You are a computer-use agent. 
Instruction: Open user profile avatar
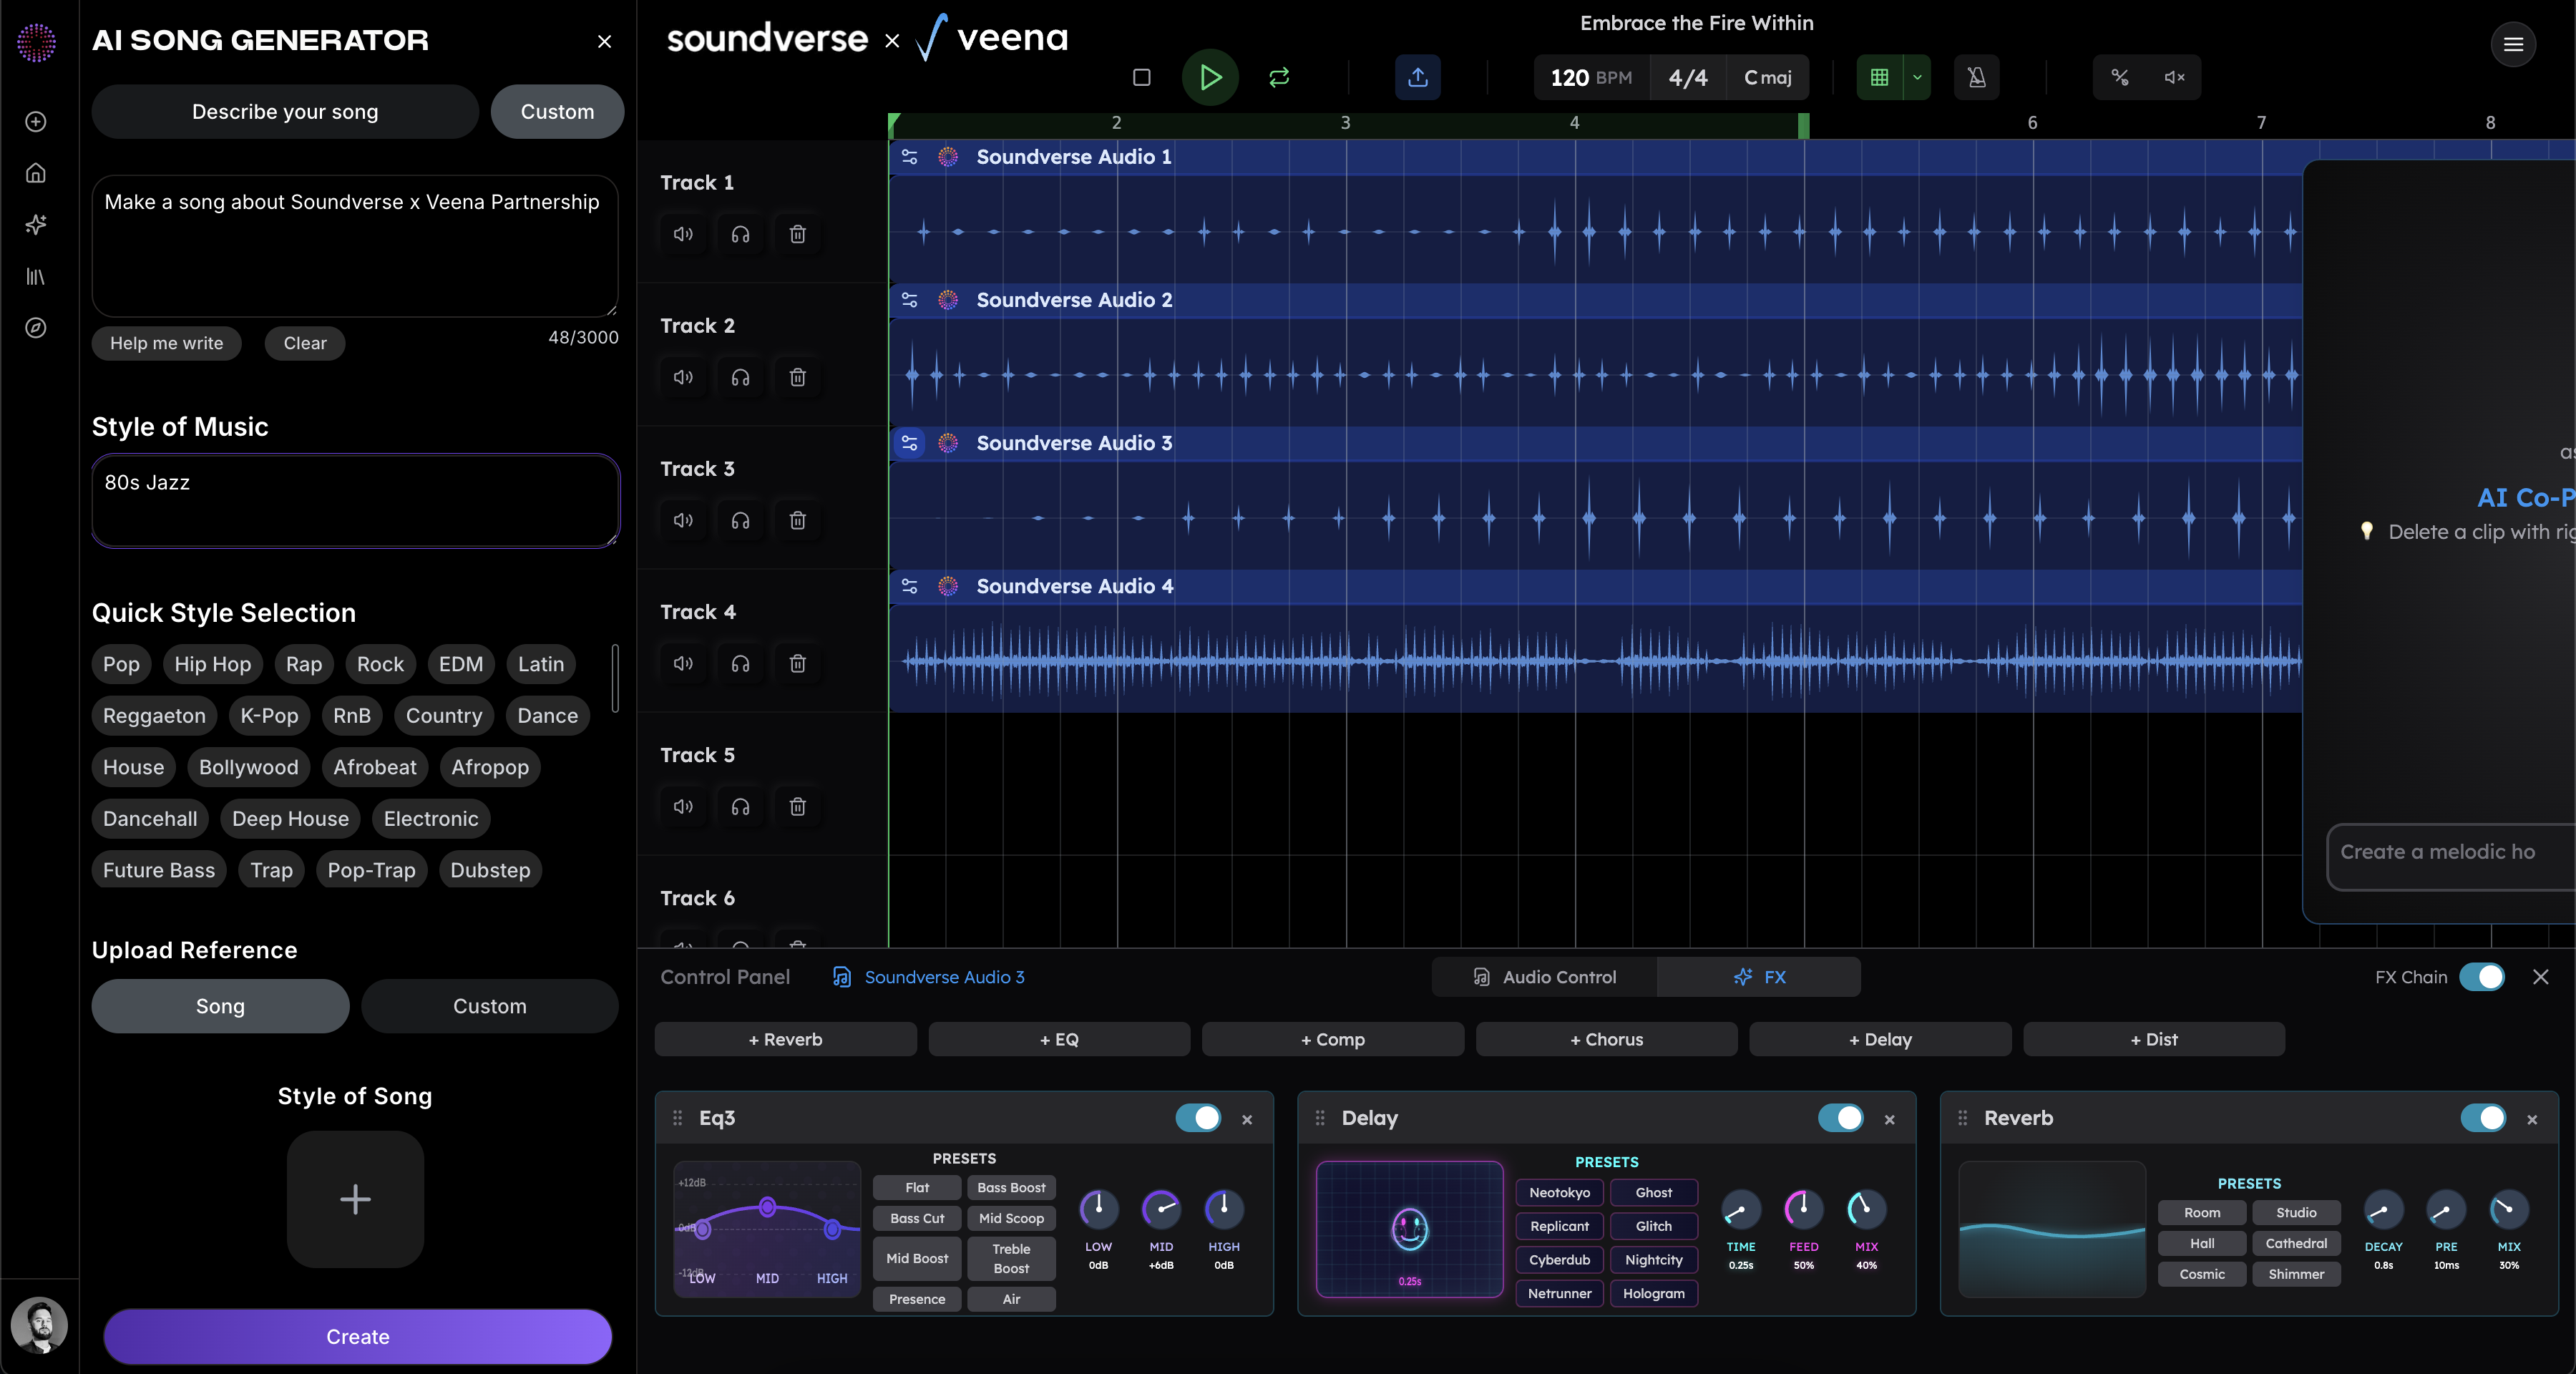pyautogui.click(x=39, y=1325)
